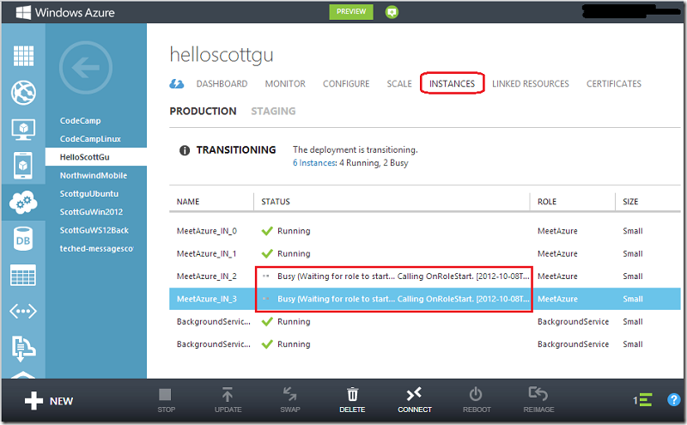Click the Delete trash can button

point(352,400)
